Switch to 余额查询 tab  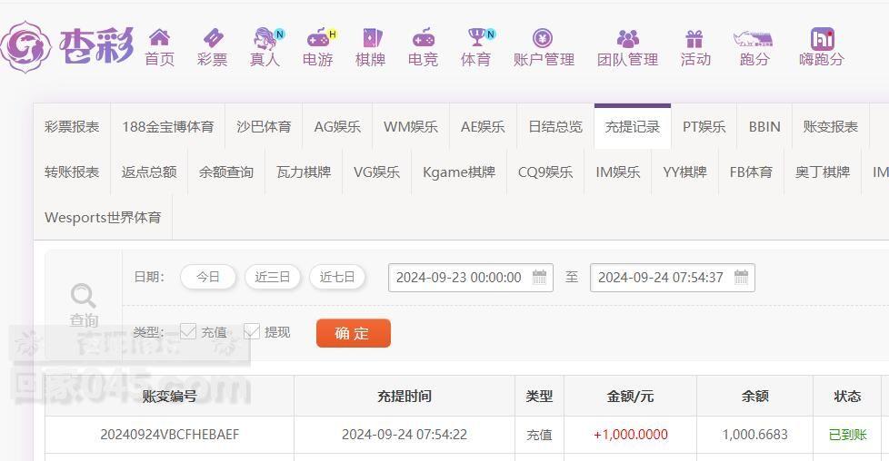(226, 172)
